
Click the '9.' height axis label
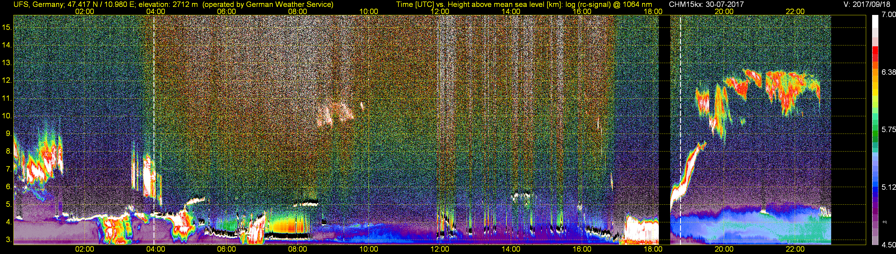click(8, 134)
